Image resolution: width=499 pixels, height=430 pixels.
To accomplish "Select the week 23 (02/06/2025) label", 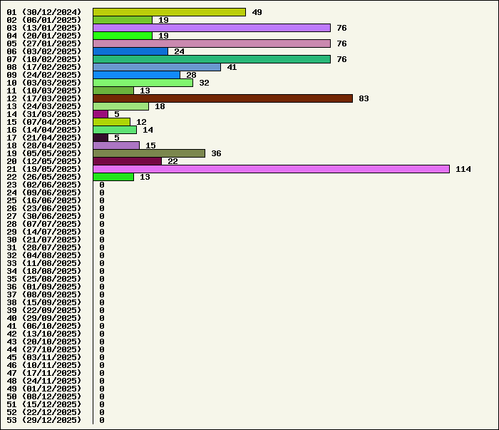I will pyautogui.click(x=44, y=185).
